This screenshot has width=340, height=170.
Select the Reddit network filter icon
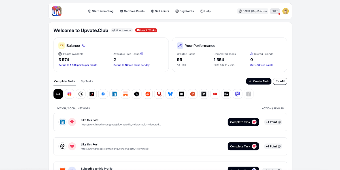(x=148, y=94)
